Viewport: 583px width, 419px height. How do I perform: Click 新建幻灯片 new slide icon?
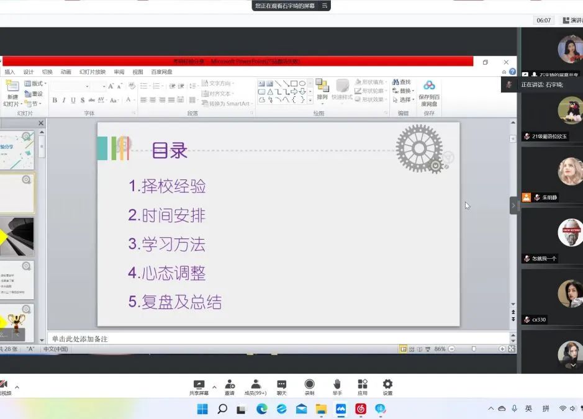point(12,86)
